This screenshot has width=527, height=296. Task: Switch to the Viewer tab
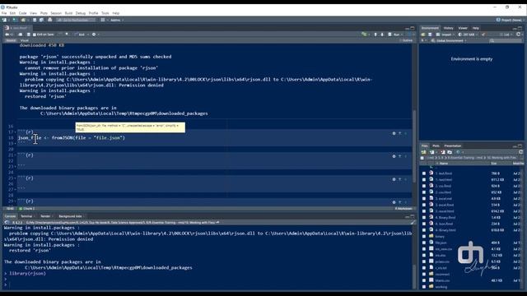[463, 28]
